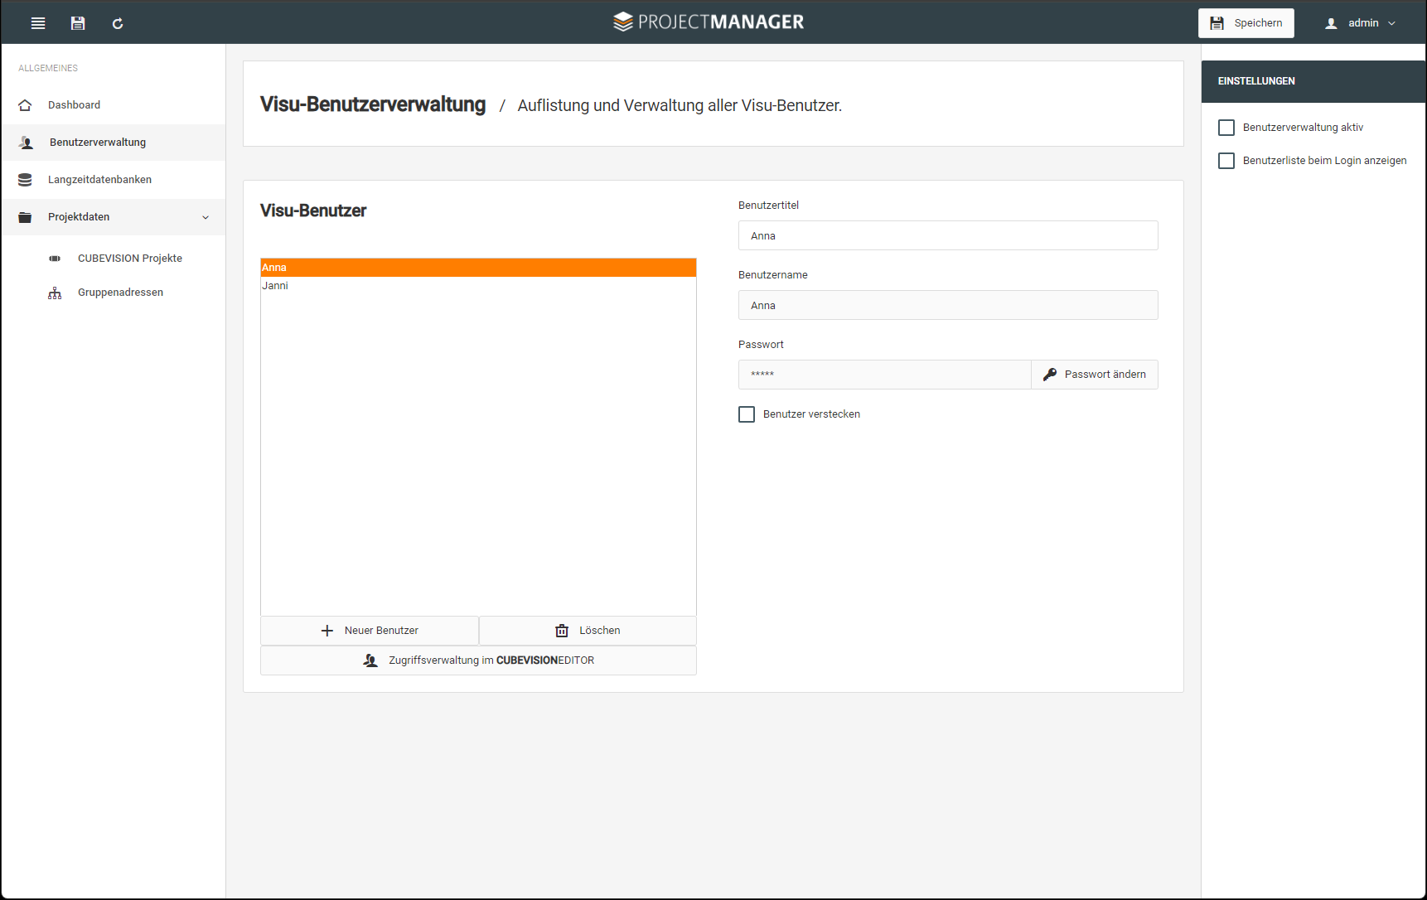Toggle Benutzer verstecken checkbox
Screen dimensions: 1427x900
tap(747, 414)
